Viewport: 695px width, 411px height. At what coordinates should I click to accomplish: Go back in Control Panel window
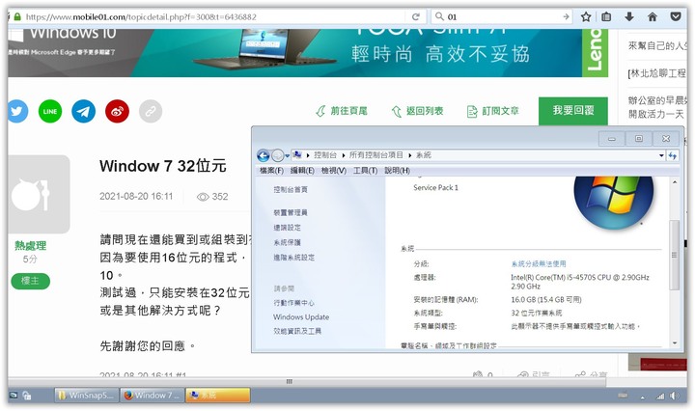click(264, 155)
